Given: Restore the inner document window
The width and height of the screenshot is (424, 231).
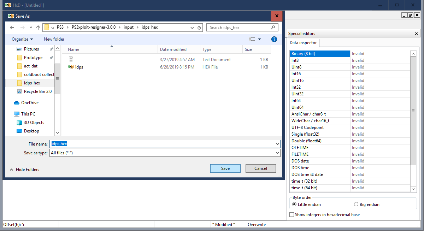Looking at the screenshot, I should [x=410, y=15].
